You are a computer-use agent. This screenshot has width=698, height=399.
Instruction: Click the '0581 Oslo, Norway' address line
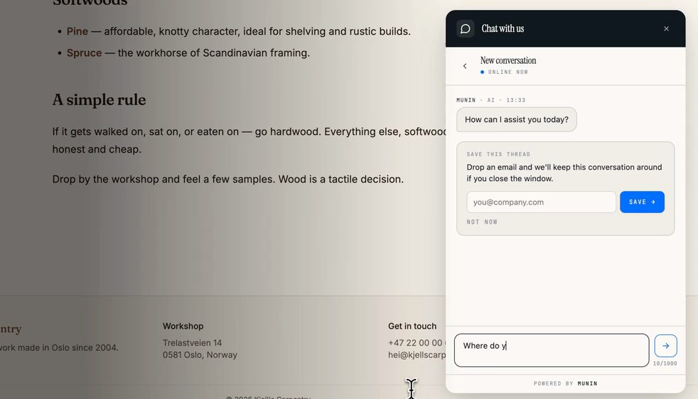[200, 355]
